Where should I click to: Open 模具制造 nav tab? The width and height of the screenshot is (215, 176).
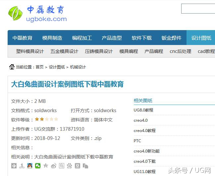(x=52, y=38)
